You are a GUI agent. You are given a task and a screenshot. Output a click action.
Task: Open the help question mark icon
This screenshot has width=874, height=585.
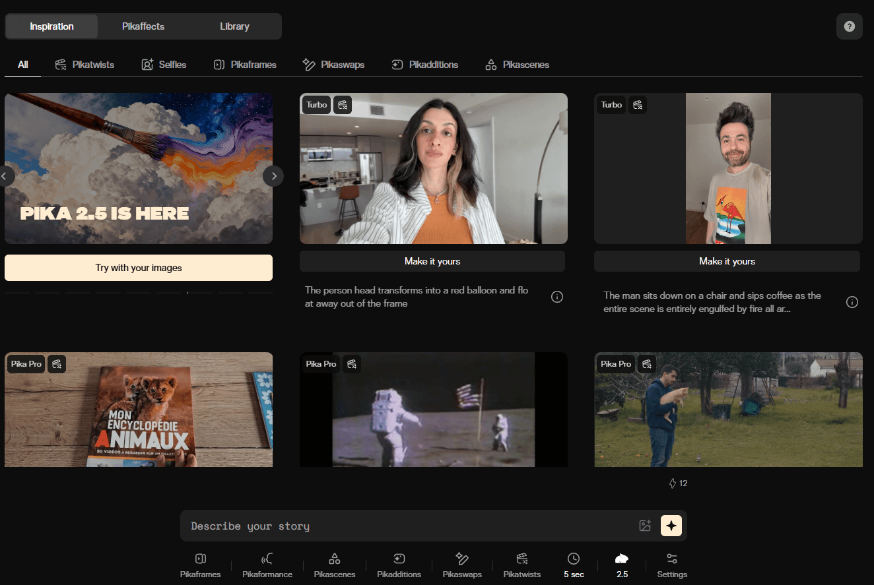tap(849, 26)
